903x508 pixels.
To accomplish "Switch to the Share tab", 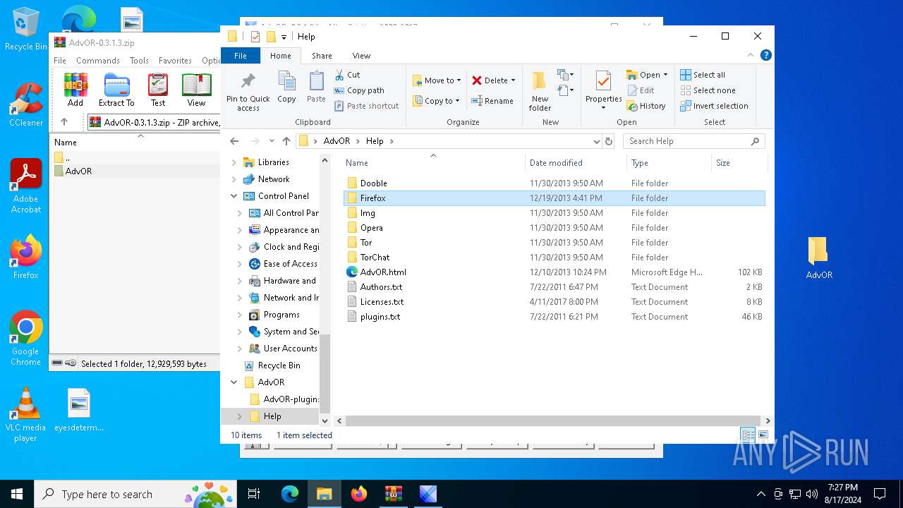I will [322, 56].
